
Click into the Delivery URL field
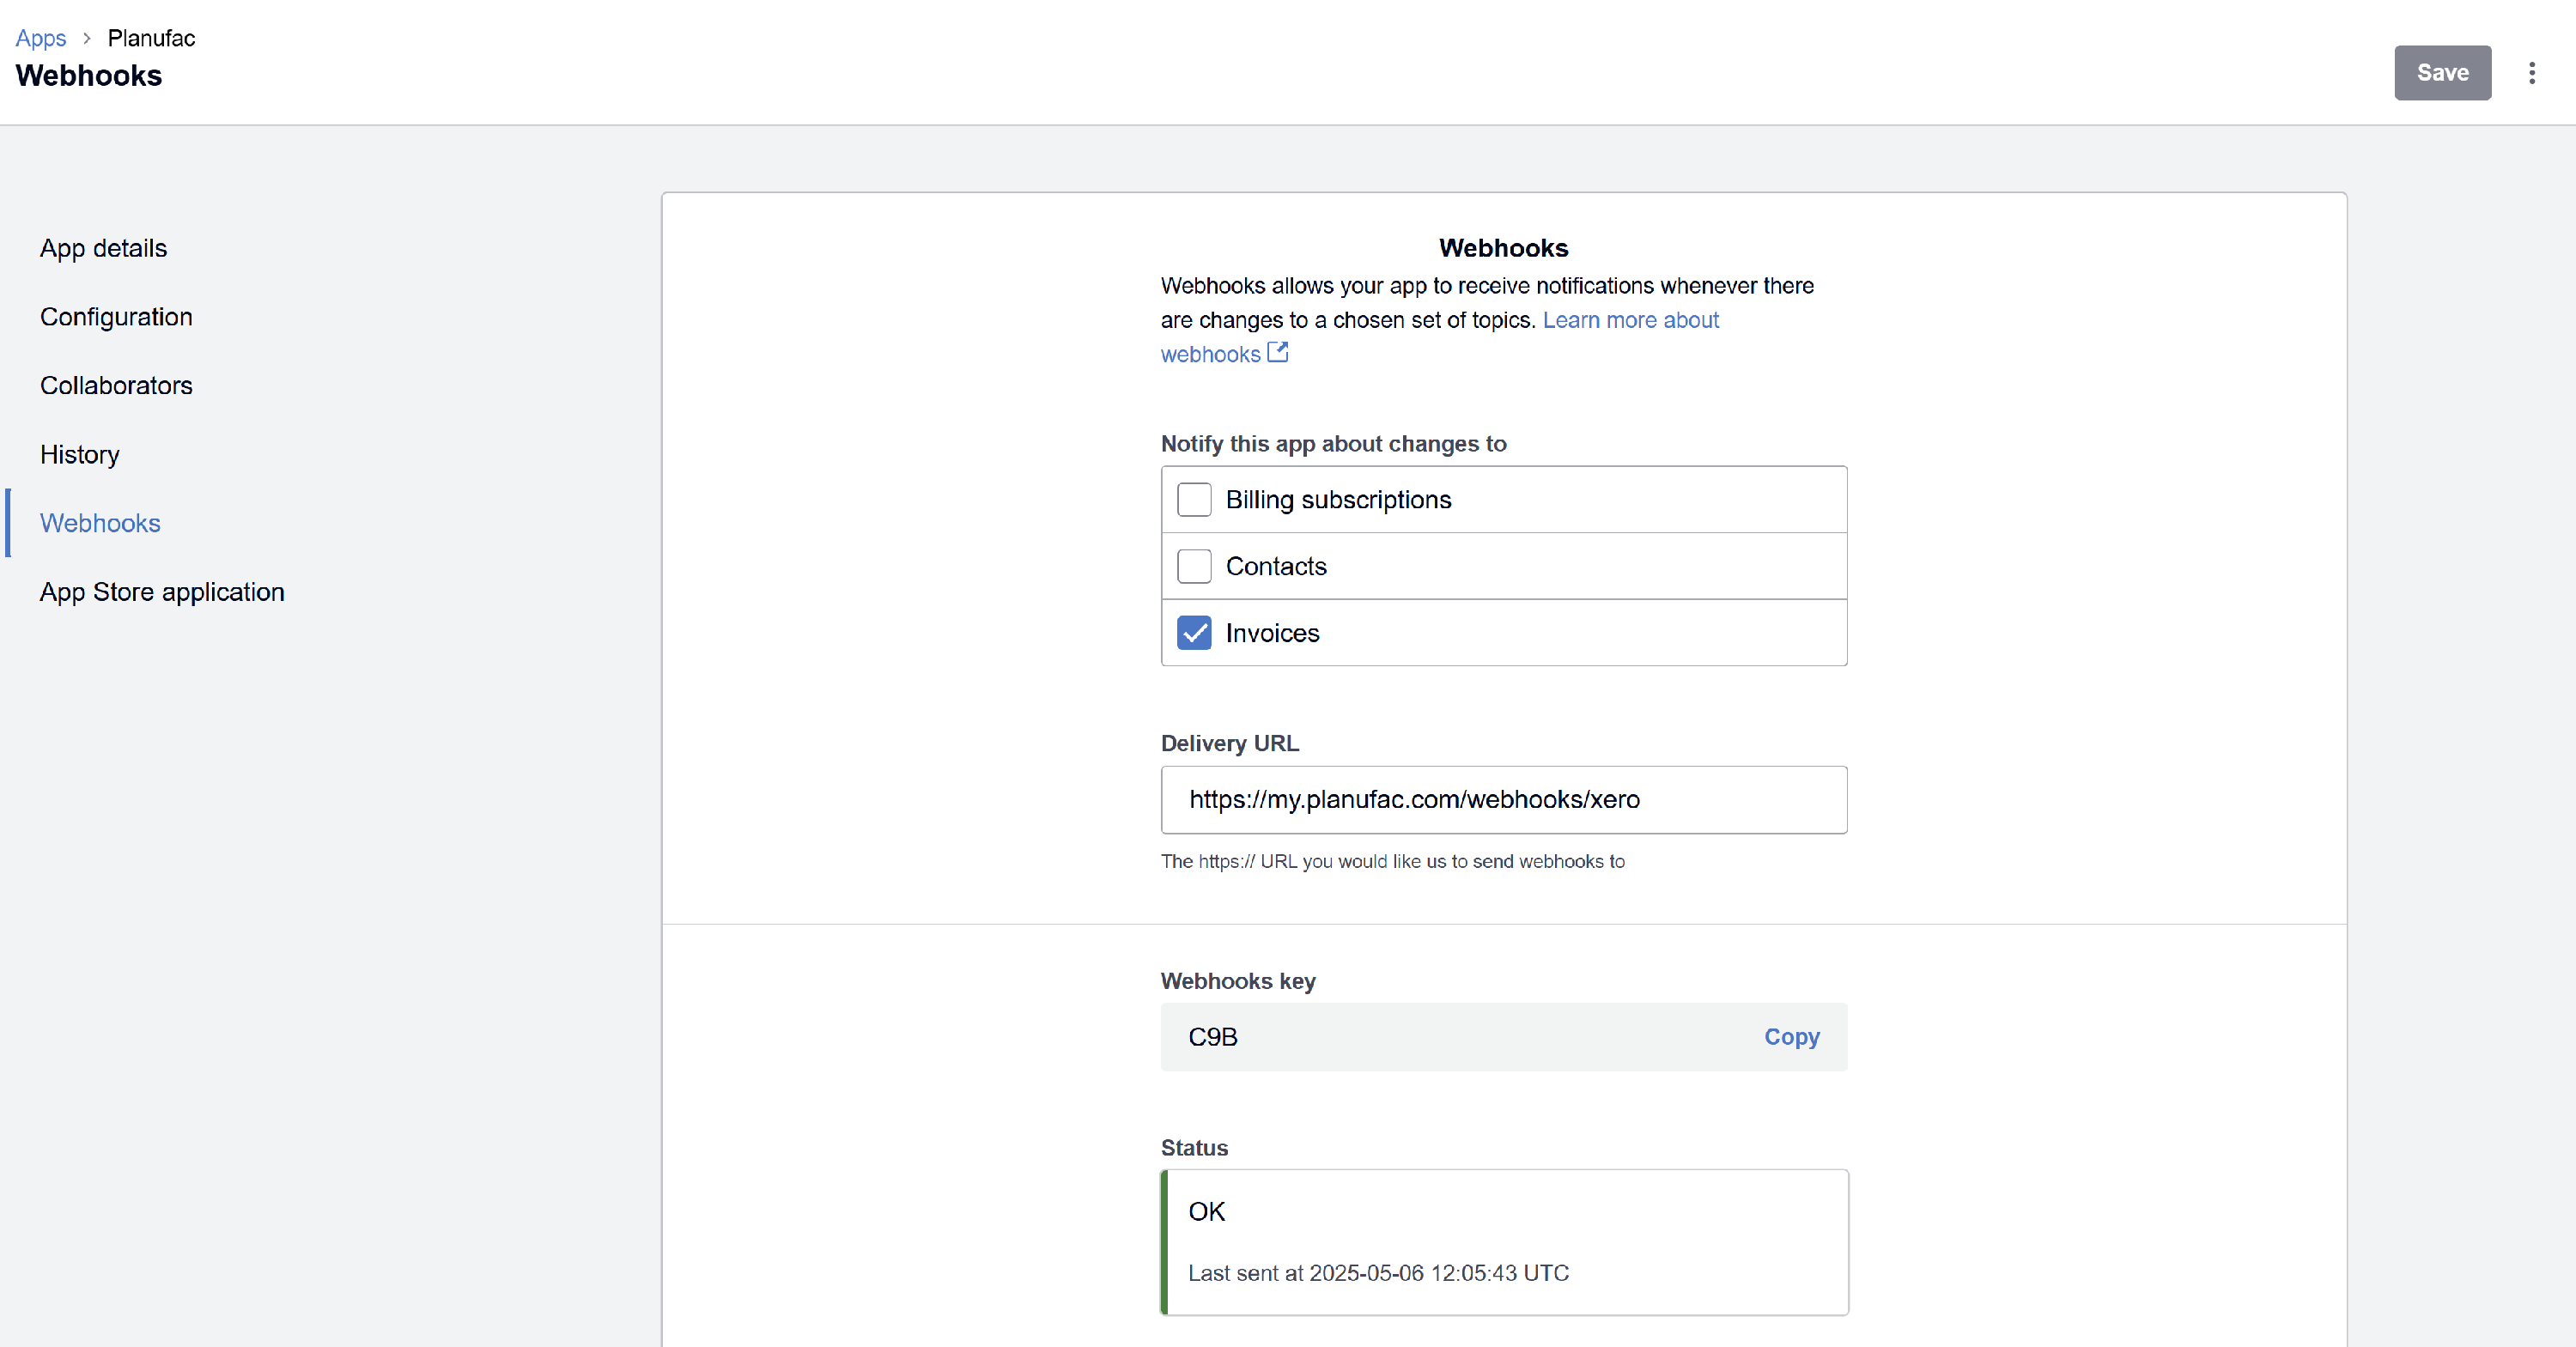click(1503, 800)
